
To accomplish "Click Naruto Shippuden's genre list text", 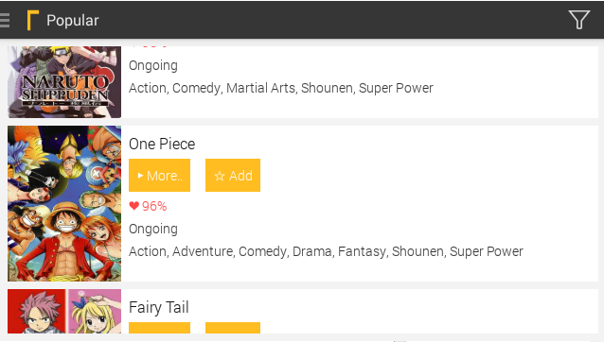I will (281, 88).
